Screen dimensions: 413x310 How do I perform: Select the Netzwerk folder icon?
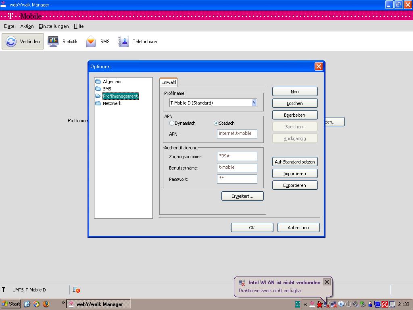coord(98,103)
